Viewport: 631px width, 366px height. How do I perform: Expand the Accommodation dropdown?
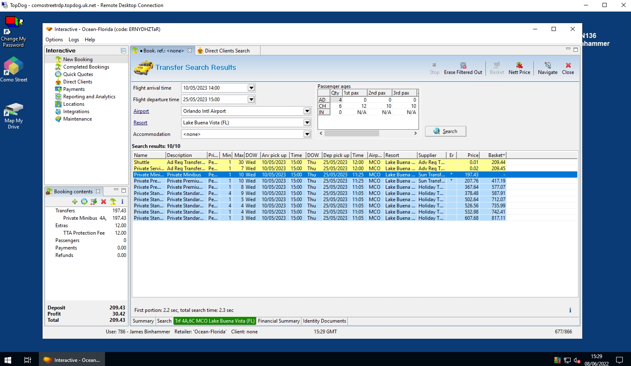(307, 134)
